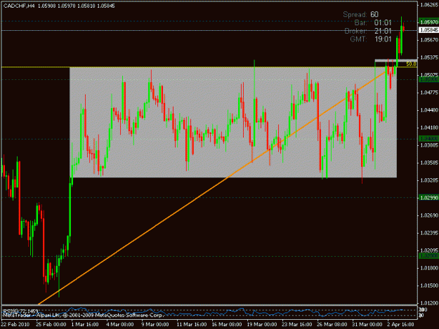This screenshot has width=439, height=329.
Task: Click the 1.03285 price axis label
Action: coord(429,180)
